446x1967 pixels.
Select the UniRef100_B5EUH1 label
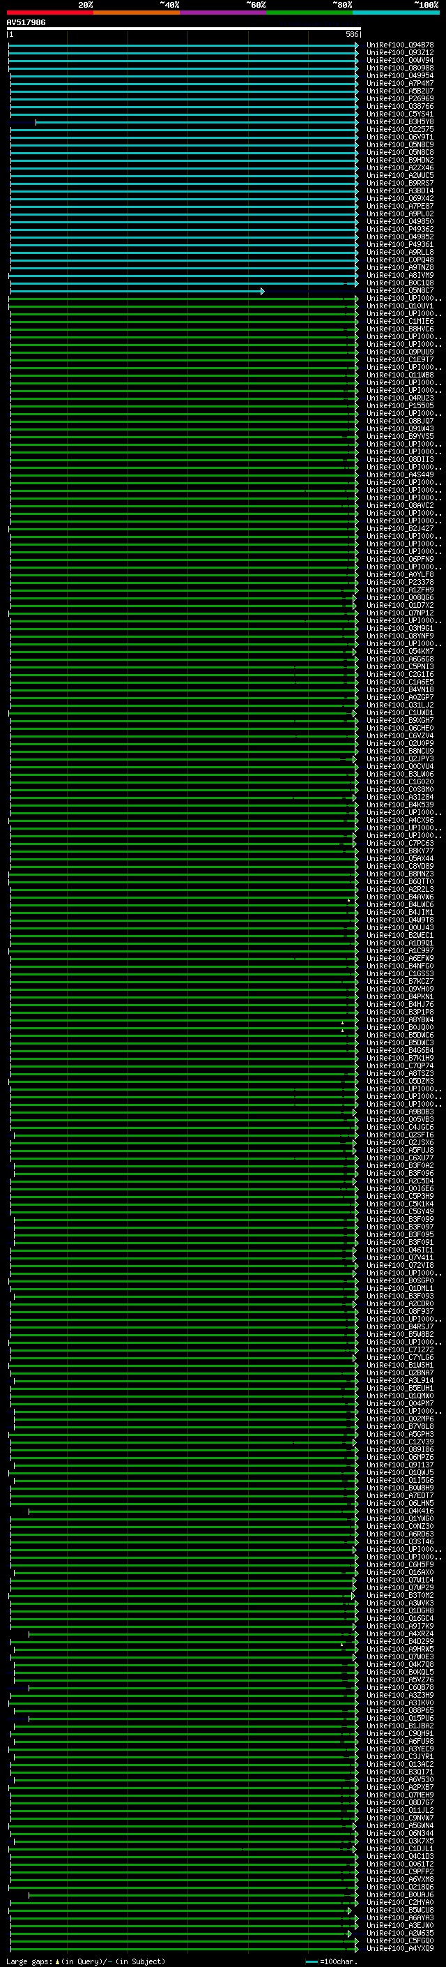tap(399, 1388)
